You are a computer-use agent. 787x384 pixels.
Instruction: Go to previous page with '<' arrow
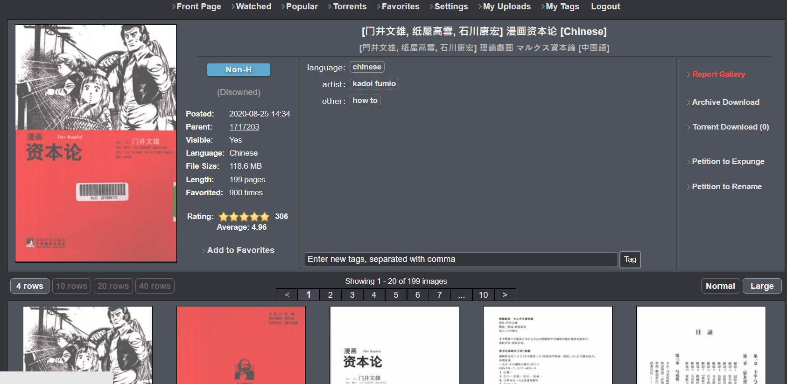tap(287, 295)
